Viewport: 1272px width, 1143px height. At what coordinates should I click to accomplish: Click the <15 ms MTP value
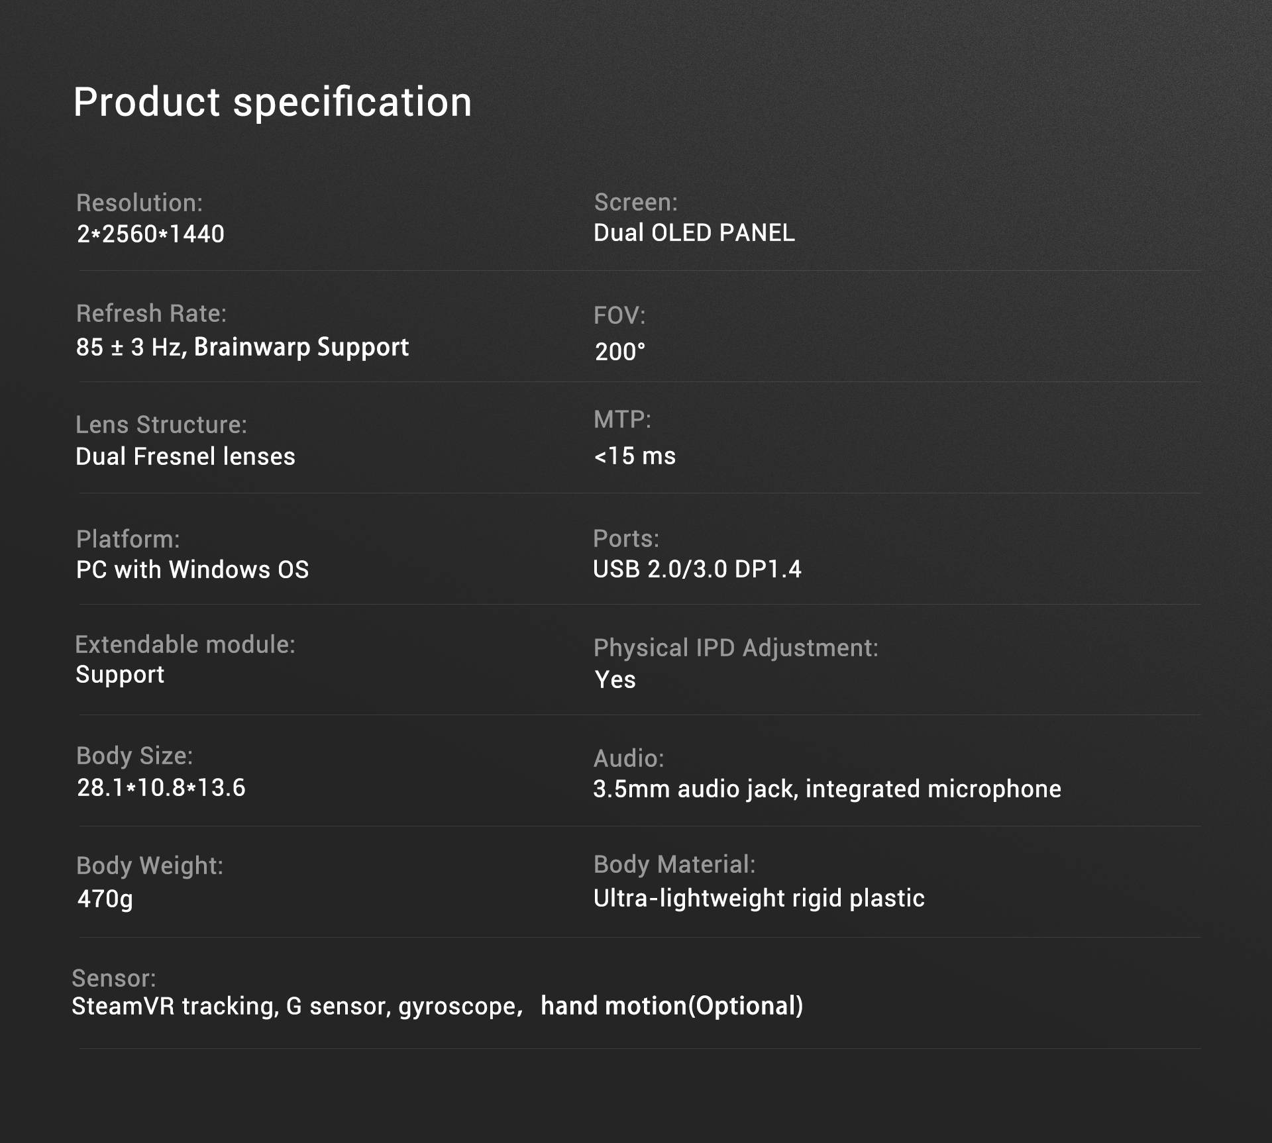pos(635,456)
